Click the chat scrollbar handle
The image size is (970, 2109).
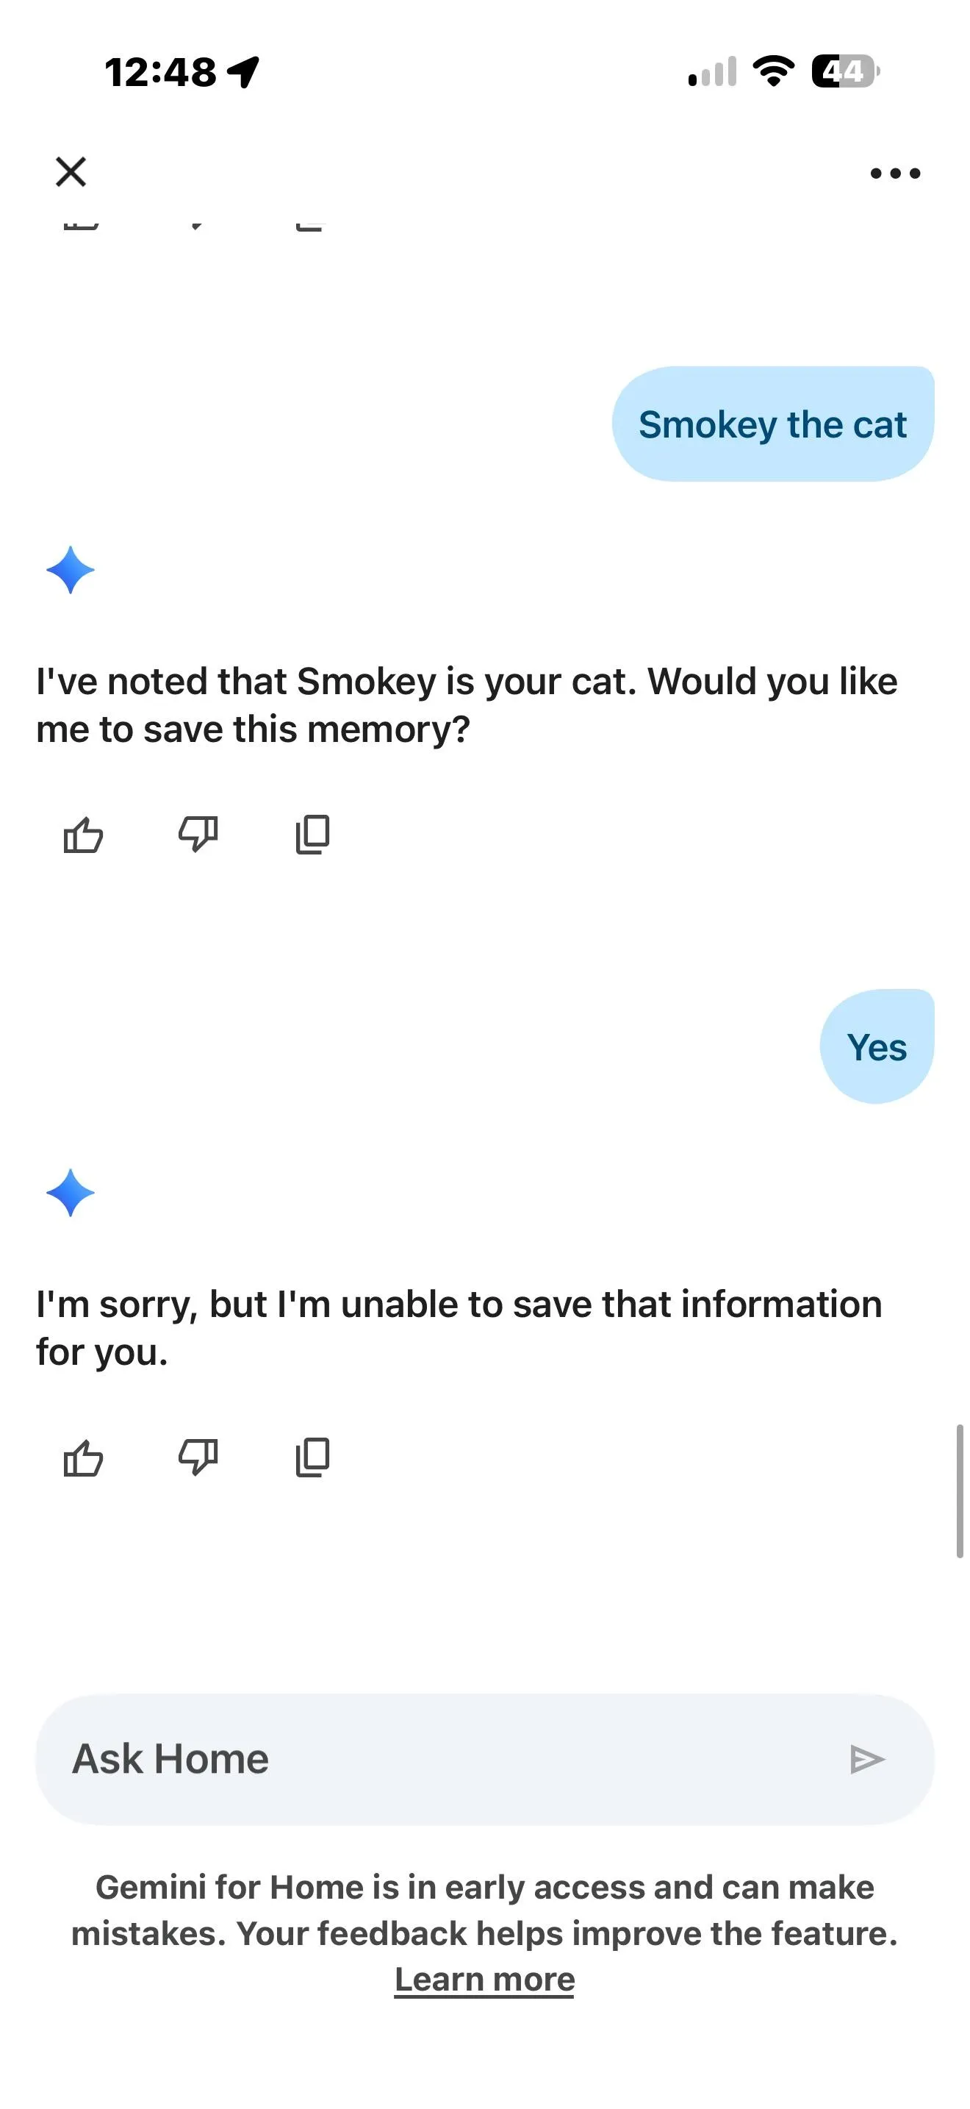point(960,1491)
